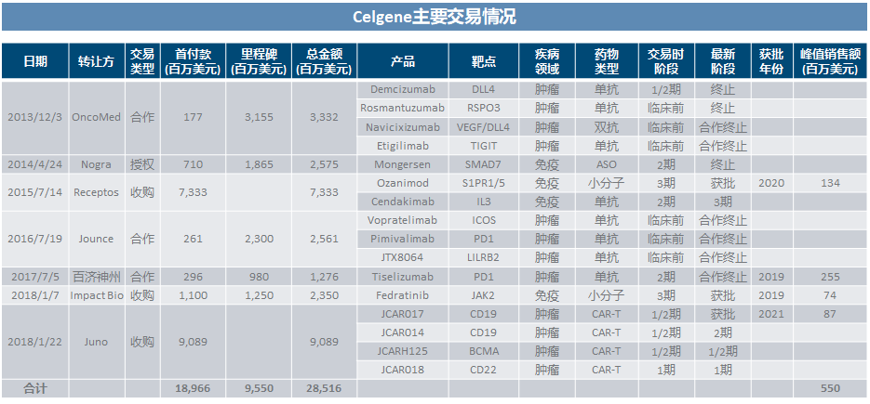Click the target cell 'RSPO3'
The image size is (870, 404).
coord(483,108)
